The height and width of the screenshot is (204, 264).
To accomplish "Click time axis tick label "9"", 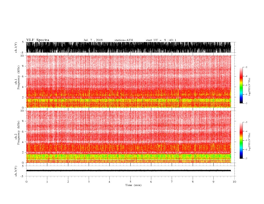I will coord(213,182).
